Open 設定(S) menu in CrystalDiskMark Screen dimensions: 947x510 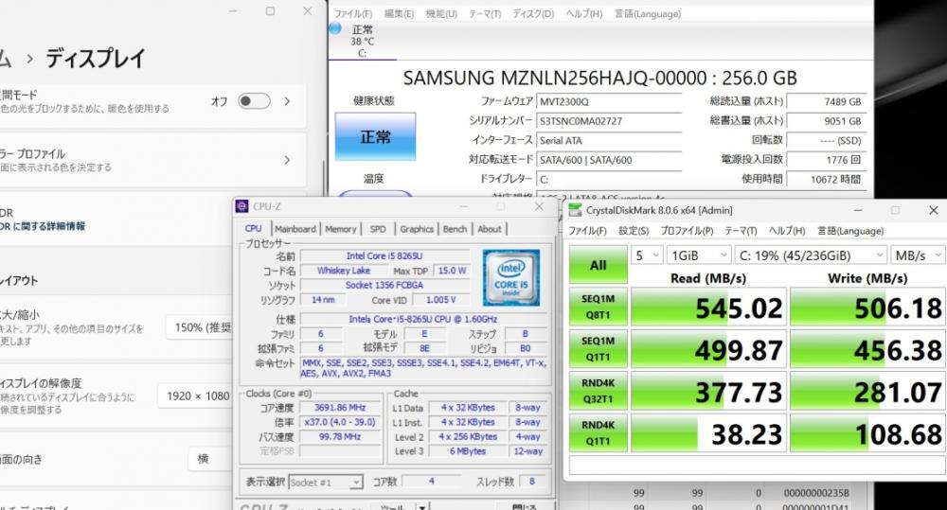[634, 231]
